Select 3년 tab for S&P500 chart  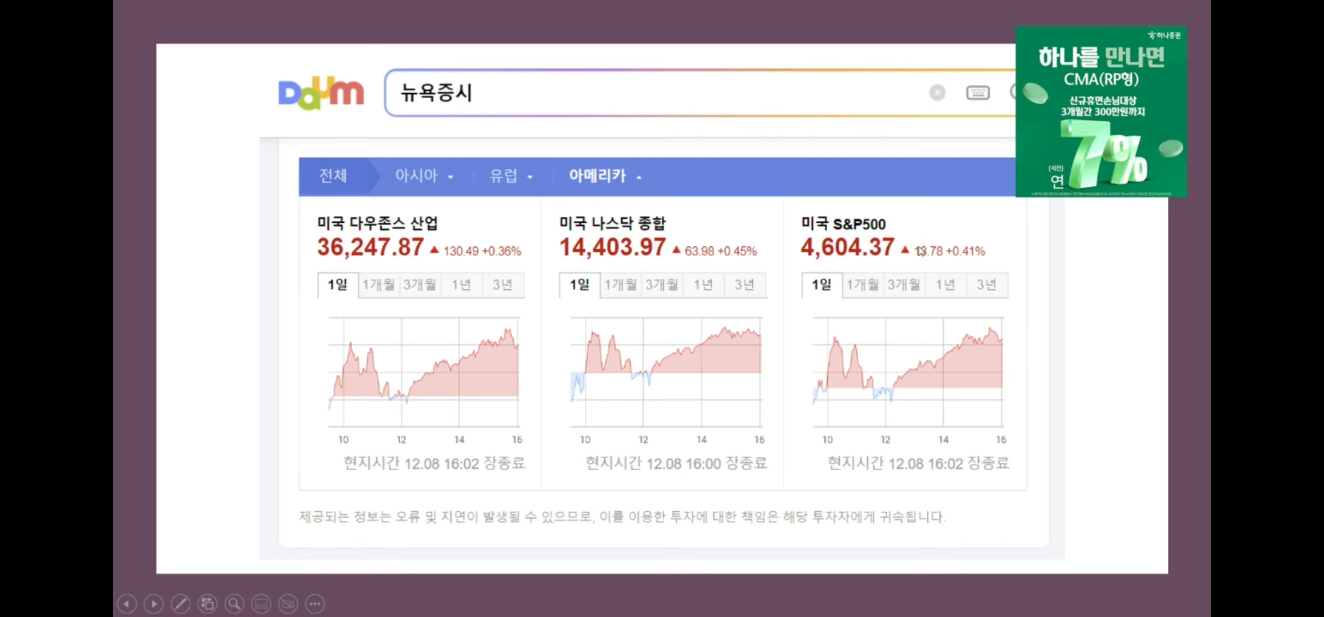pos(987,285)
